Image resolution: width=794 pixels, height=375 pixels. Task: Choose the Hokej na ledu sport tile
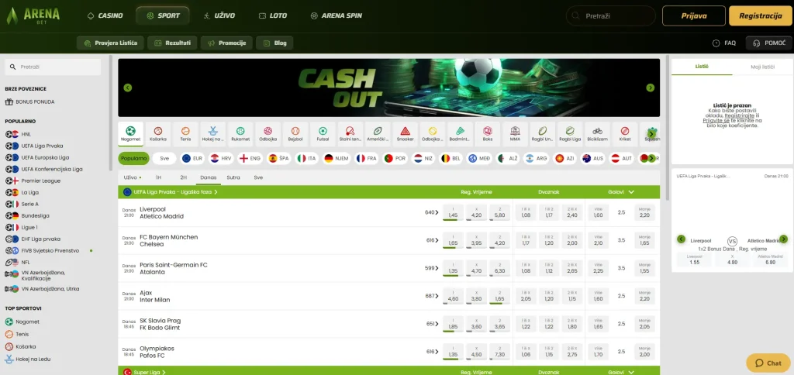[x=212, y=134]
